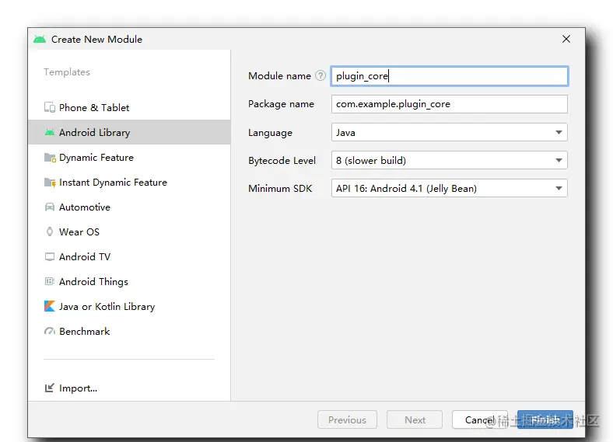Image resolution: width=613 pixels, height=442 pixels.
Task: Close the Create New Module dialog
Action: click(x=566, y=39)
